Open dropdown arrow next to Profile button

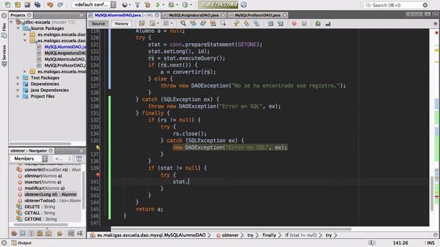(191, 5)
